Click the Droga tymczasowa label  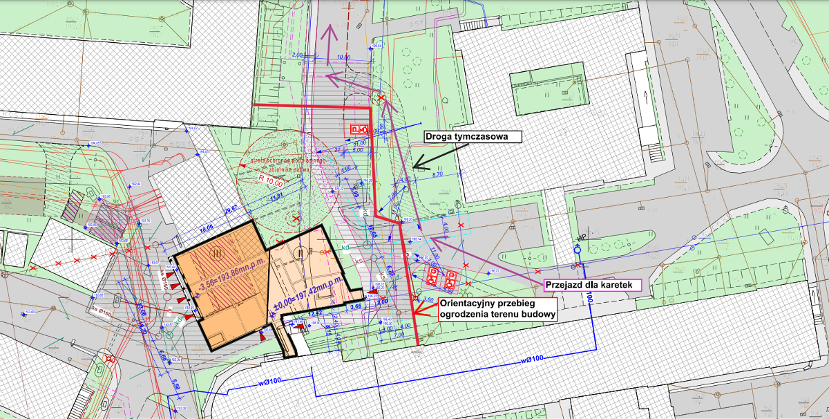click(471, 137)
